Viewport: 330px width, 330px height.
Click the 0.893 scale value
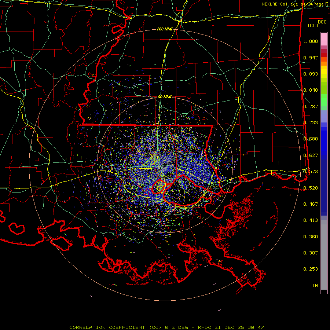pos(311,74)
